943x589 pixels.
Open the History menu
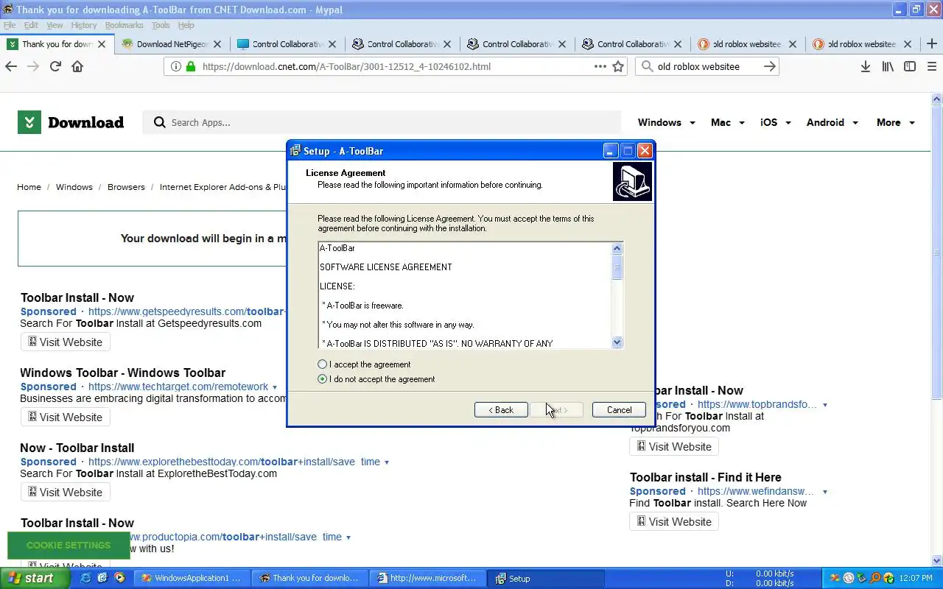[x=84, y=25]
